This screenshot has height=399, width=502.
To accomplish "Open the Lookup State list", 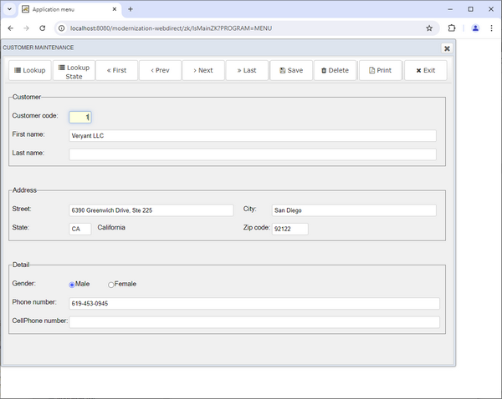I will pyautogui.click(x=74, y=71).
